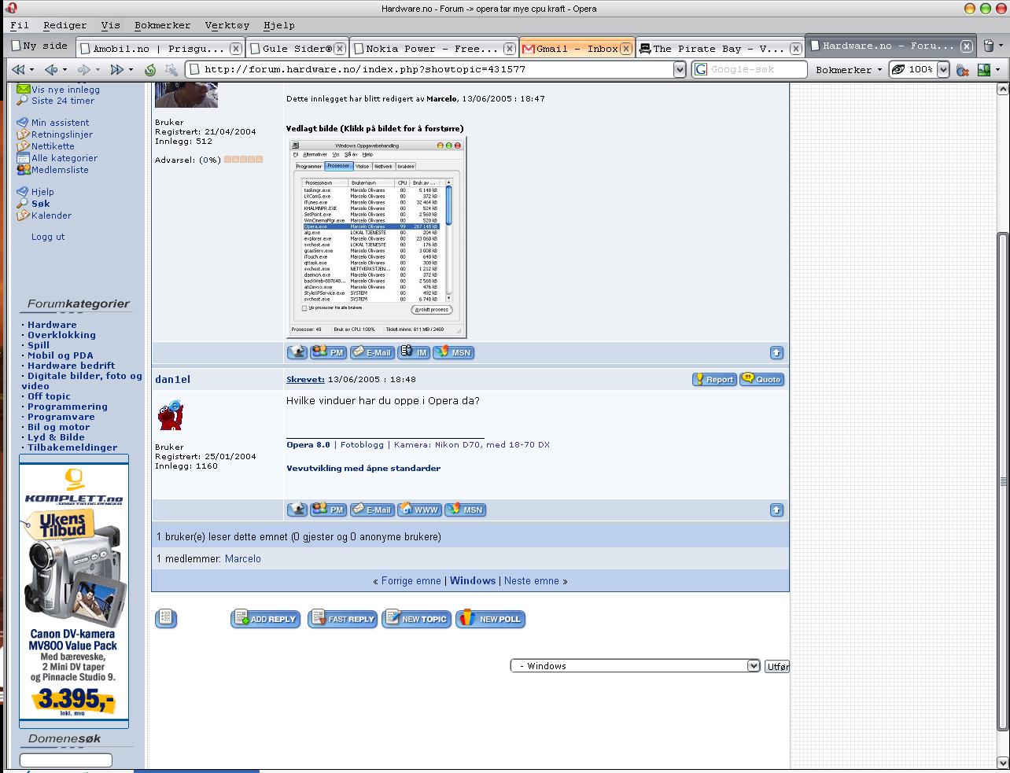The height and width of the screenshot is (773, 1010).
Task: Click the window icon beside Alle kategorier
Action: (23, 158)
